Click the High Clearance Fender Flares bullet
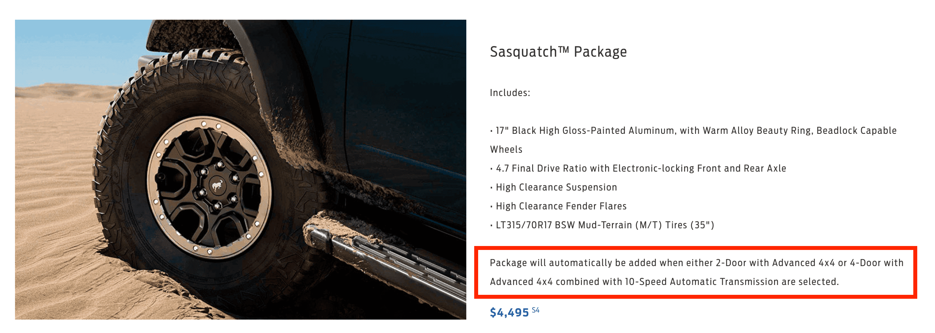The width and height of the screenshot is (935, 333). (x=558, y=206)
